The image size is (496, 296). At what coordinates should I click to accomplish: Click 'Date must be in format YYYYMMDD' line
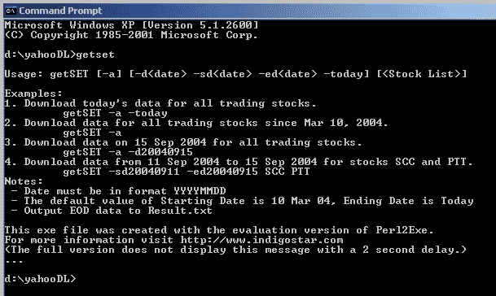coord(119,191)
